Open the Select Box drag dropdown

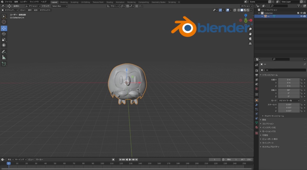(x=60, y=6)
